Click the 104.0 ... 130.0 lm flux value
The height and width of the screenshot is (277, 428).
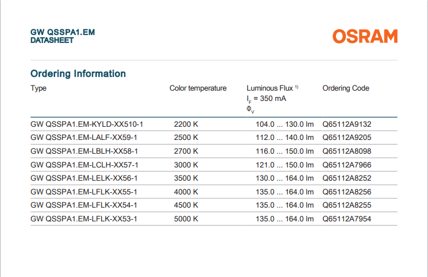[x=284, y=124]
